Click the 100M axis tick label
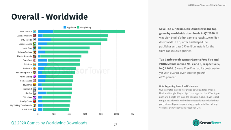This screenshot has width=231, height=130. (116, 114)
